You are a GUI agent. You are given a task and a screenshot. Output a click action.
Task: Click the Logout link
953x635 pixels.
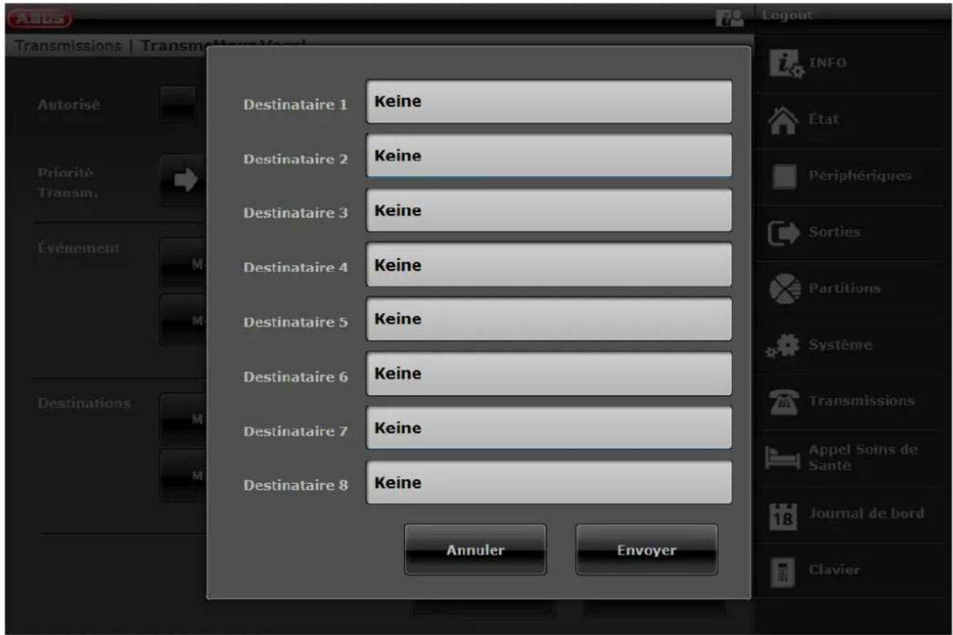coord(787,15)
